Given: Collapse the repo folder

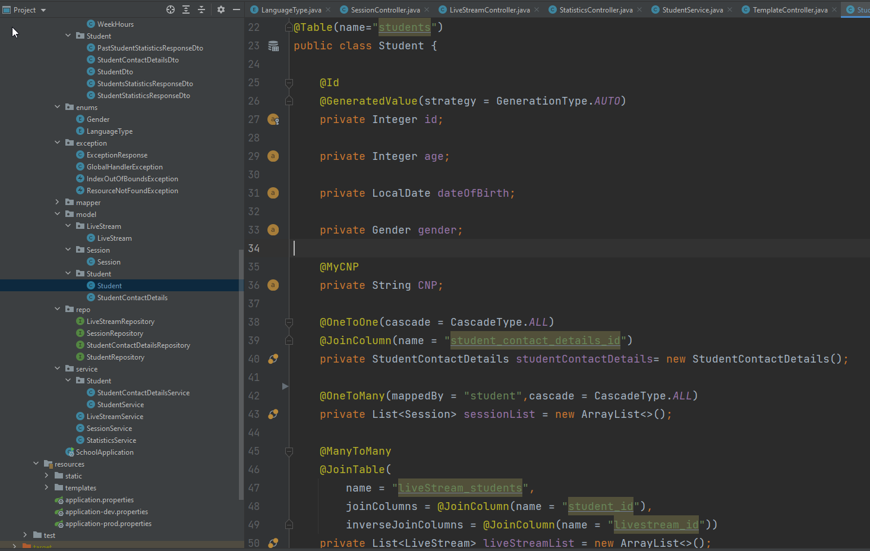Looking at the screenshot, I should [58, 309].
